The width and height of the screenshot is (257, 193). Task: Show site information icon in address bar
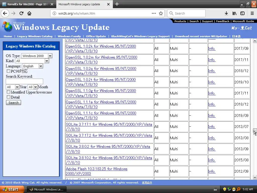click(x=54, y=14)
